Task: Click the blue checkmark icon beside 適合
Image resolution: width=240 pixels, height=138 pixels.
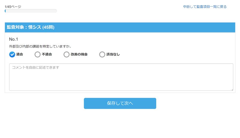Action: coord(12,54)
